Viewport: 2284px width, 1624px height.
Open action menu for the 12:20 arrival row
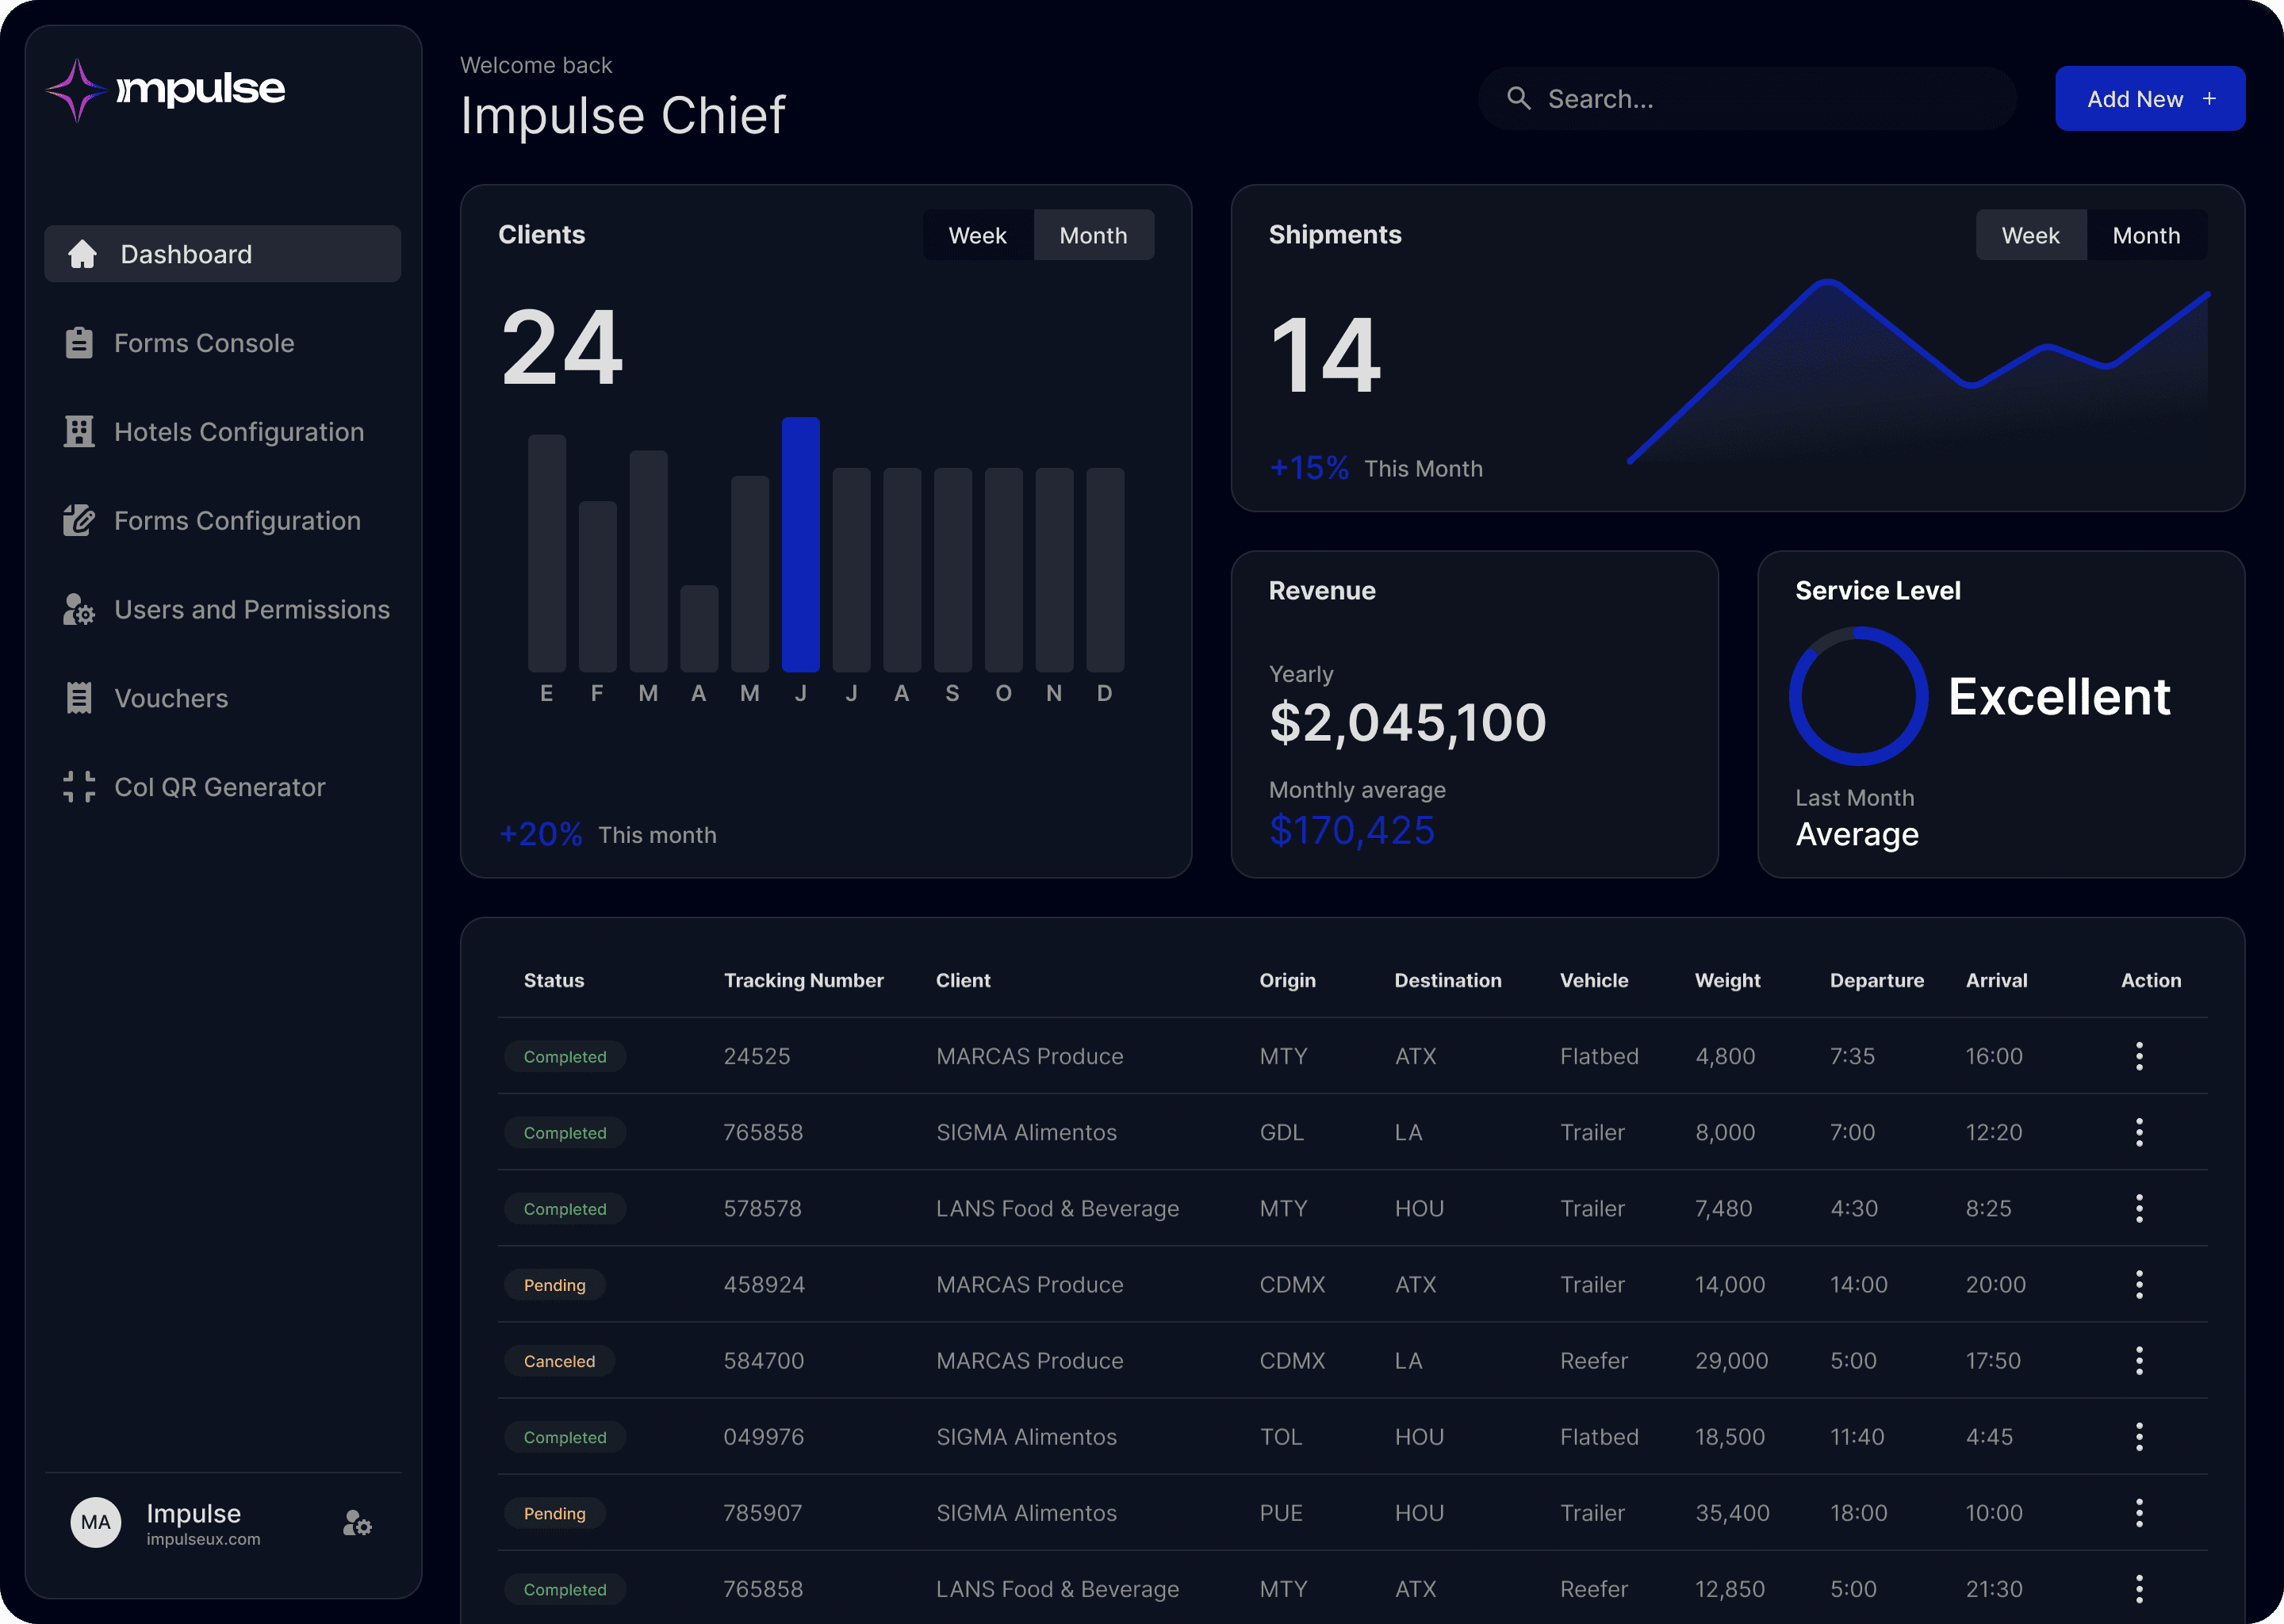coord(2139,1132)
